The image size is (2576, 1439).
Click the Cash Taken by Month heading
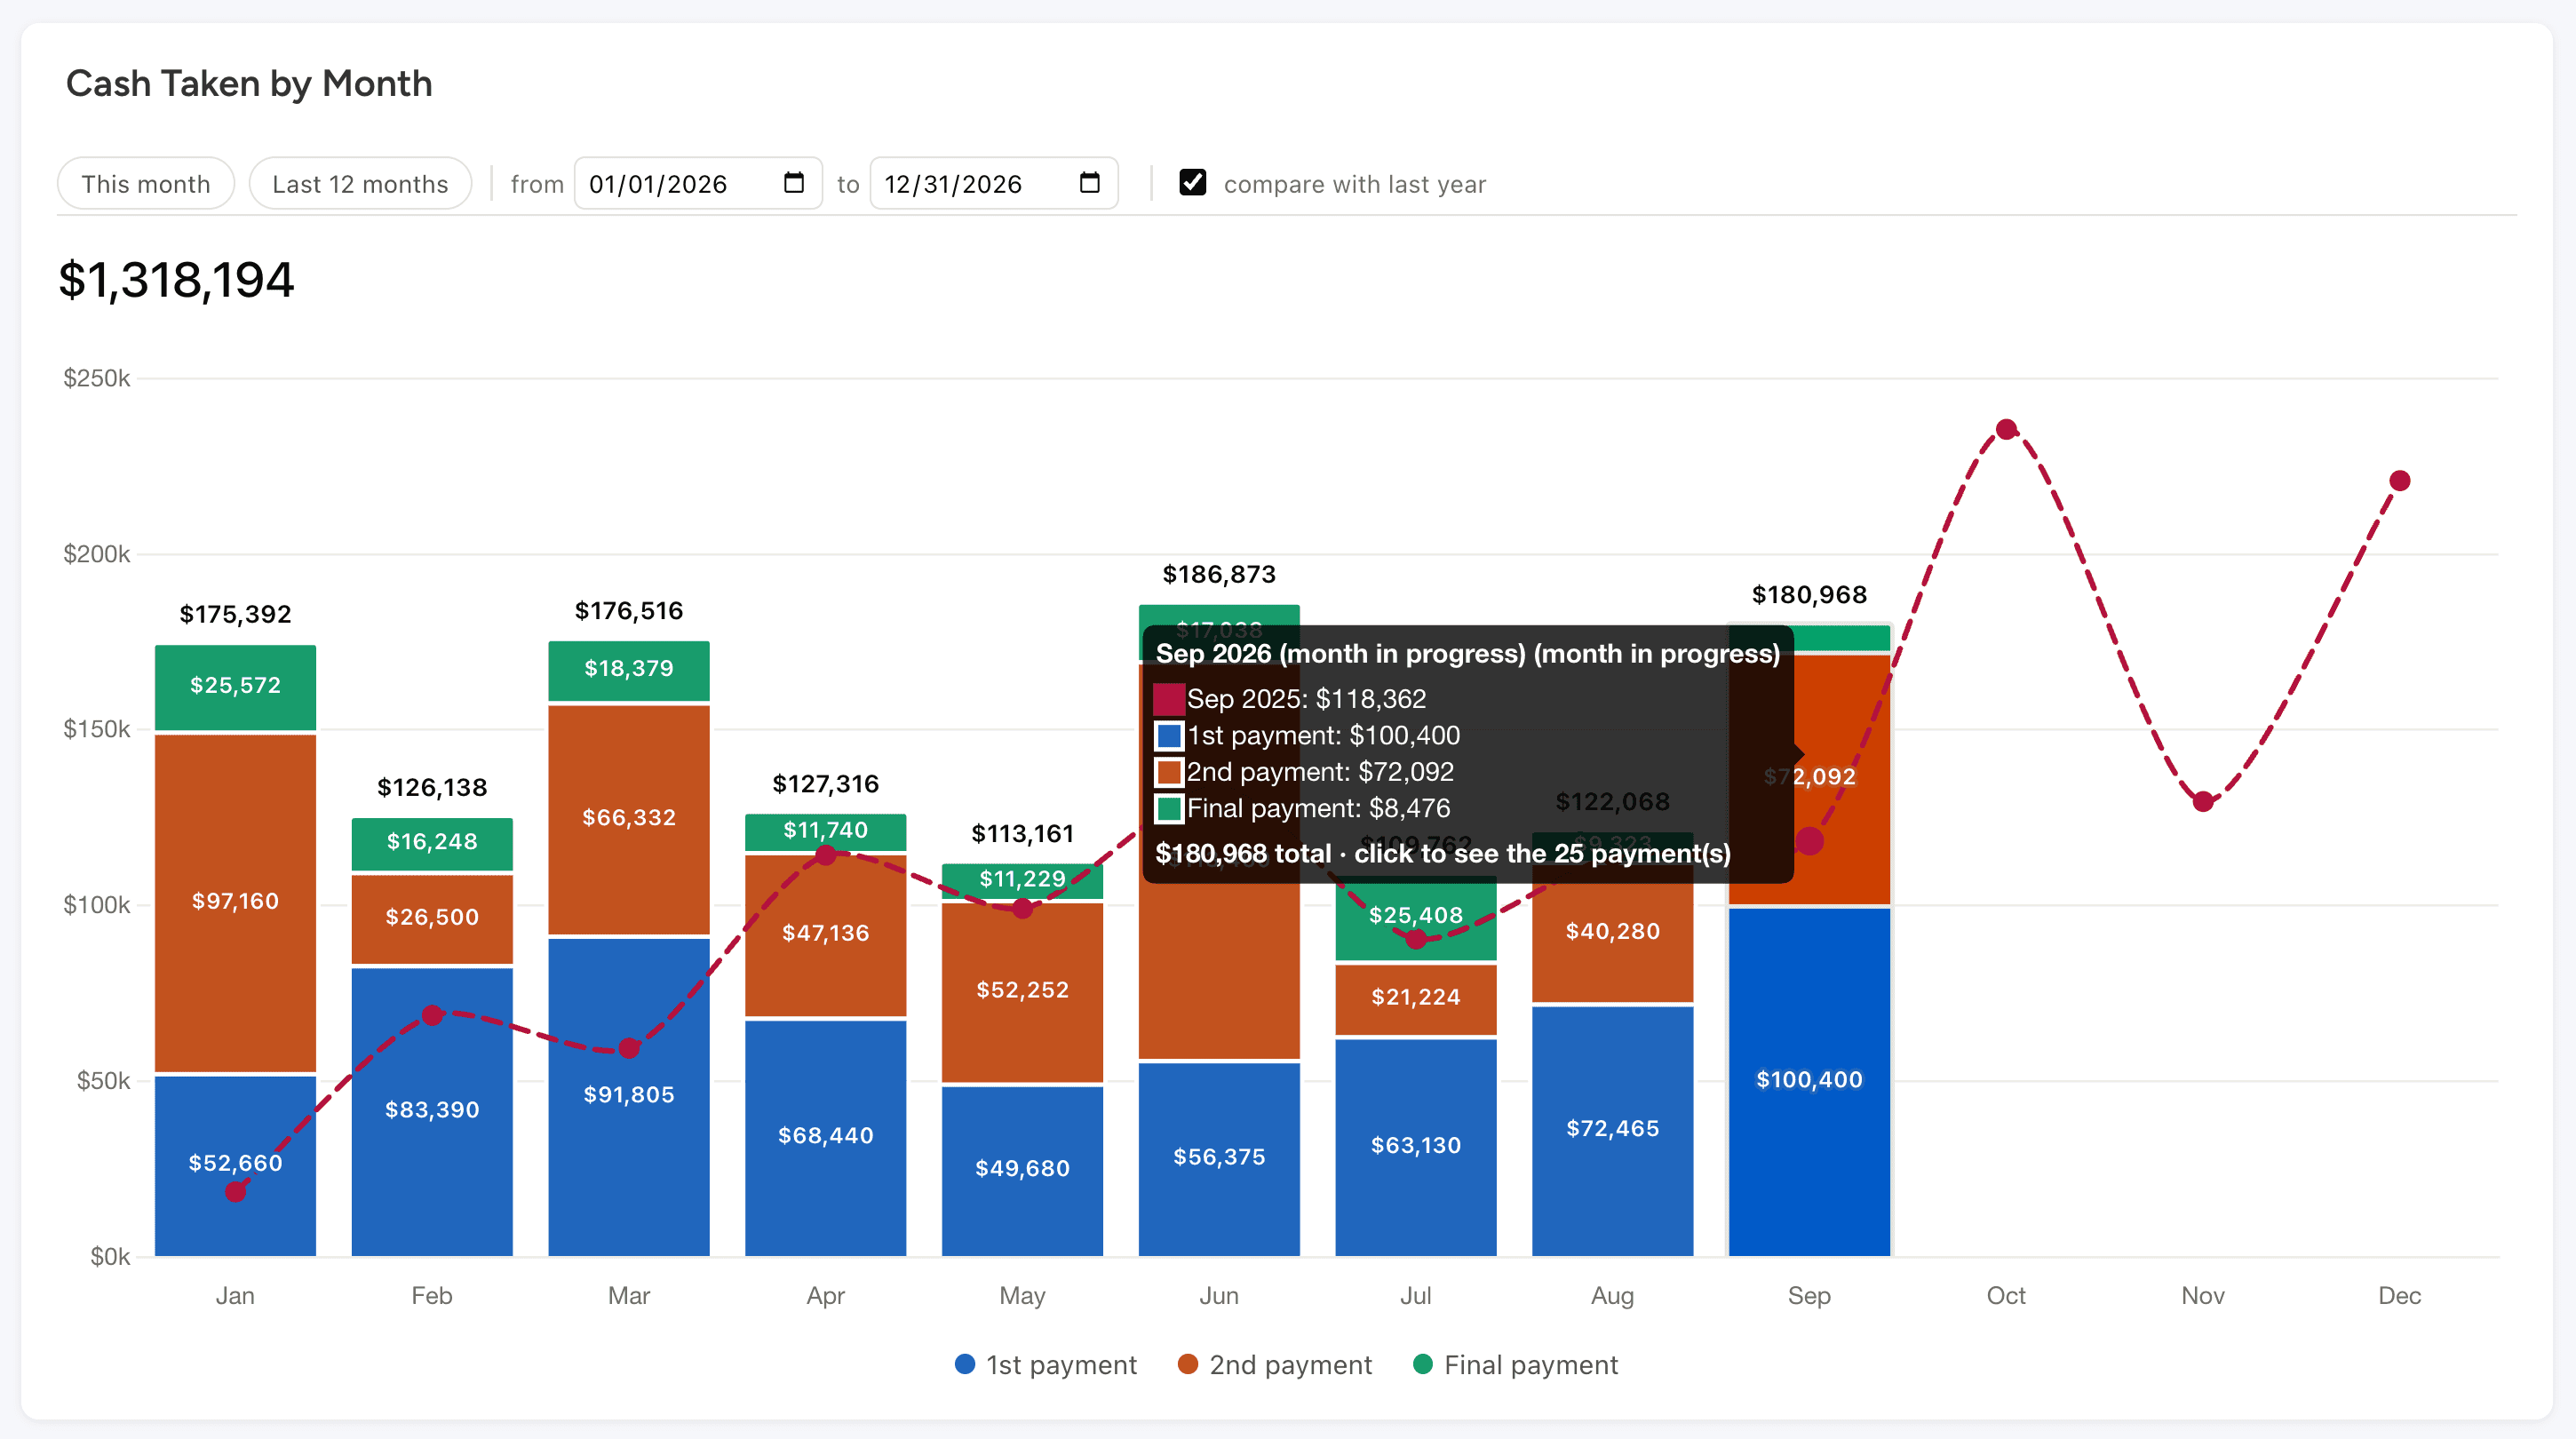pos(249,84)
